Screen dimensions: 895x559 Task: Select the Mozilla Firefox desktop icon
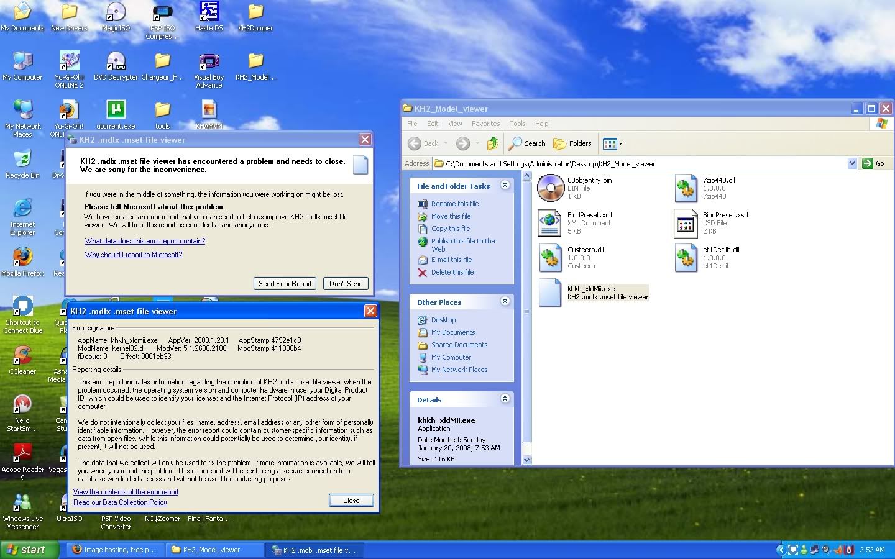(x=22, y=262)
